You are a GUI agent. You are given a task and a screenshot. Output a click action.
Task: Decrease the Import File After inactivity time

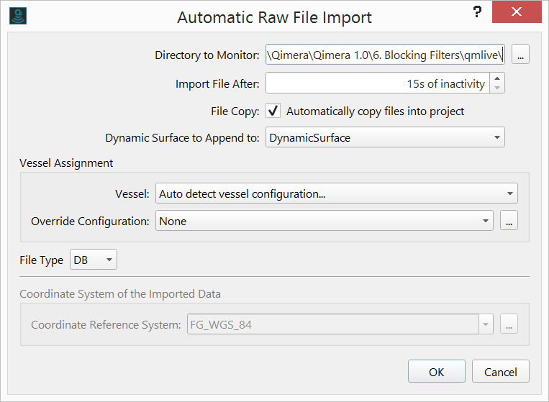tap(497, 88)
